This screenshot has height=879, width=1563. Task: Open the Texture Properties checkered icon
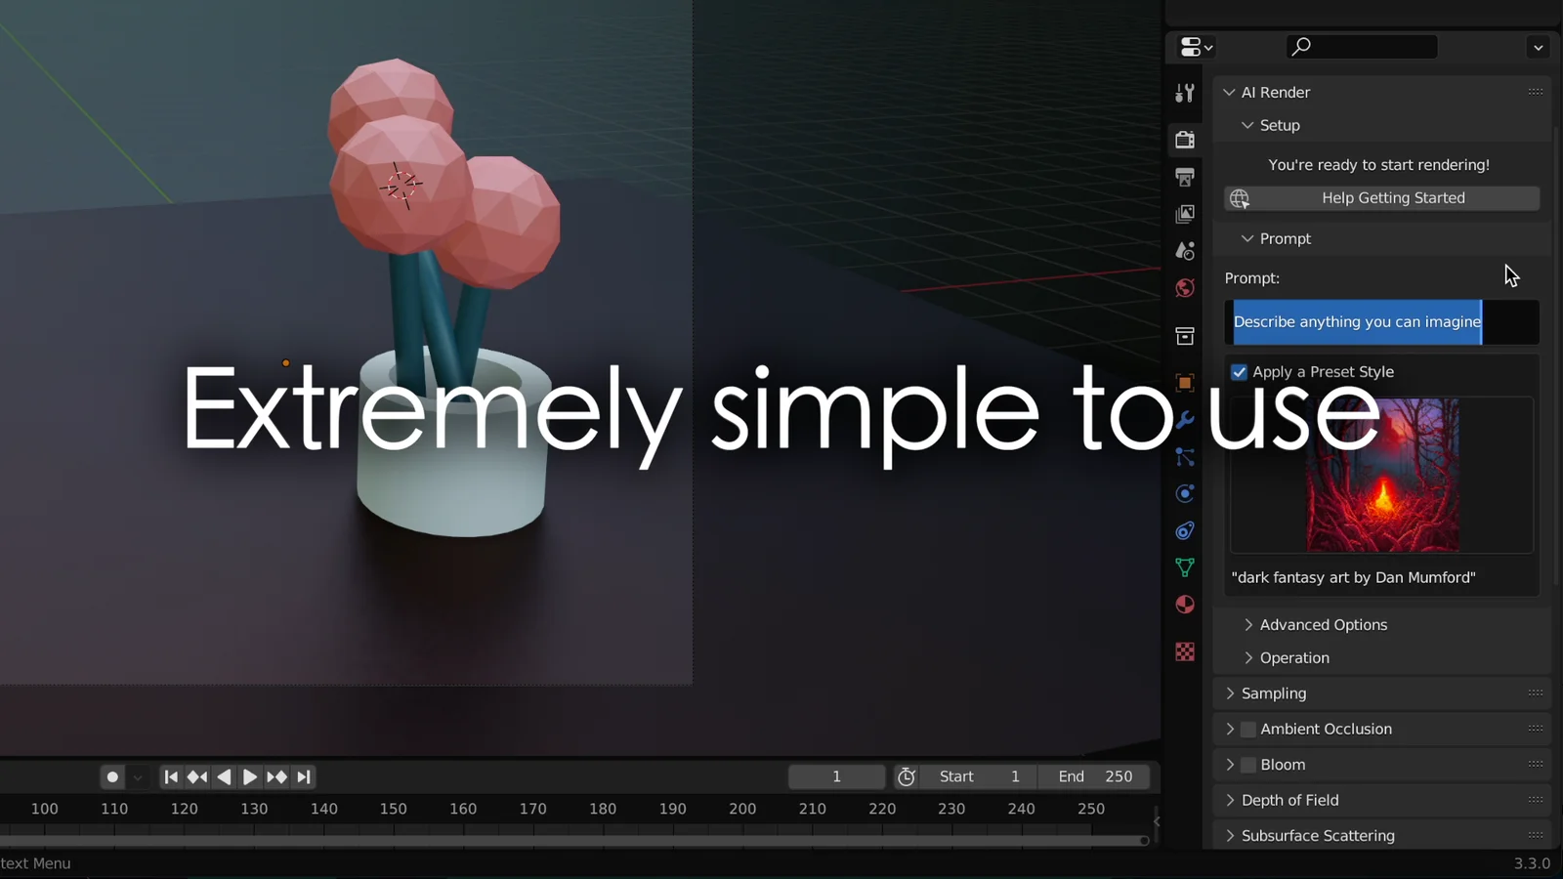click(1185, 651)
